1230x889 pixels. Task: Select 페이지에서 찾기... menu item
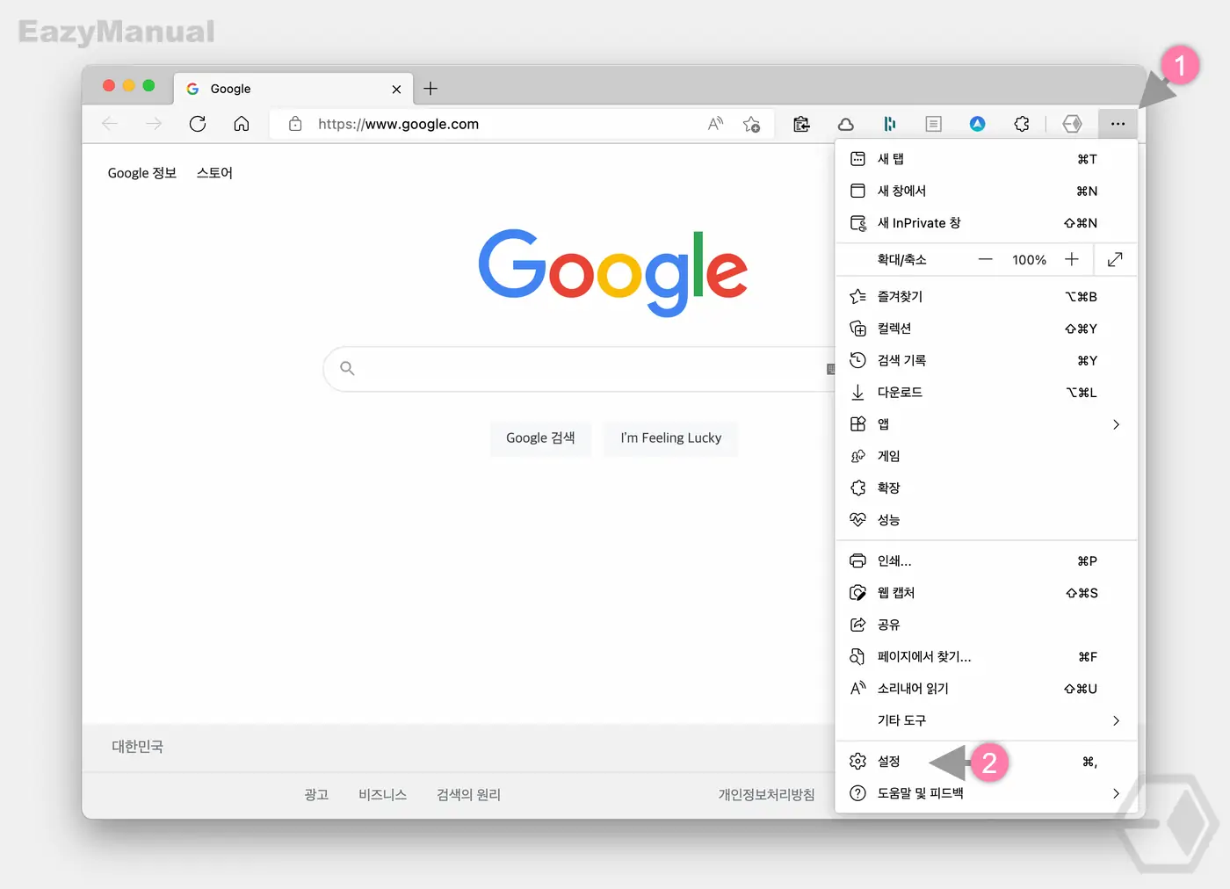click(x=986, y=656)
